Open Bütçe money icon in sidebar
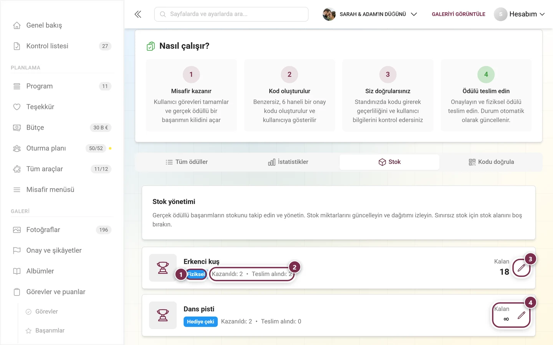Screen dimensions: 553x345 click(17, 128)
